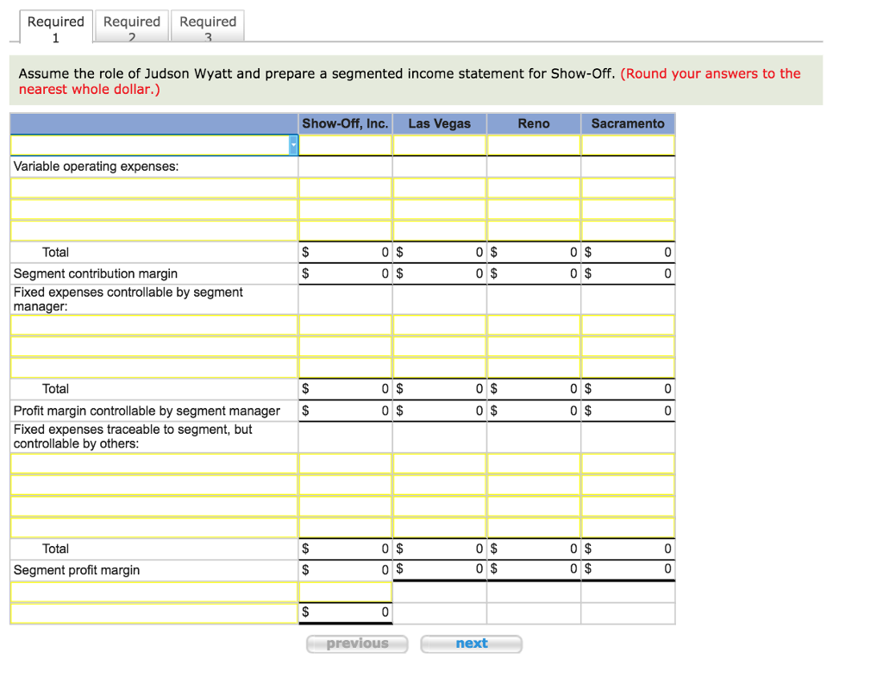The width and height of the screenshot is (883, 684).
Task: Switch to the Required 2 tab
Action: point(131,26)
